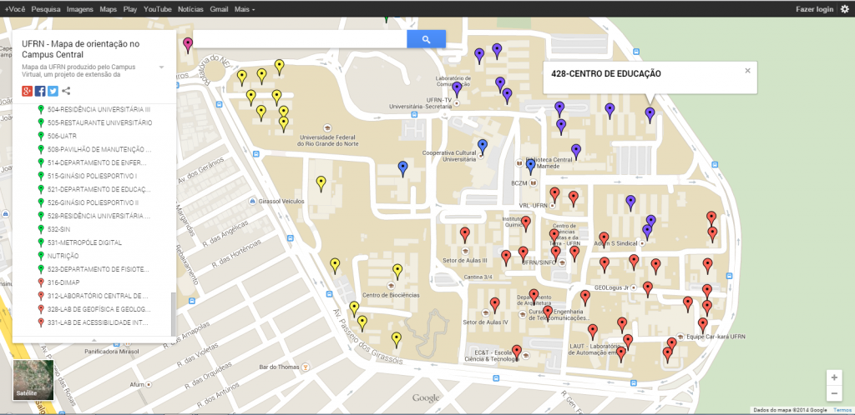Open the settings gear in top bar
The image size is (855, 415).
click(845, 8)
